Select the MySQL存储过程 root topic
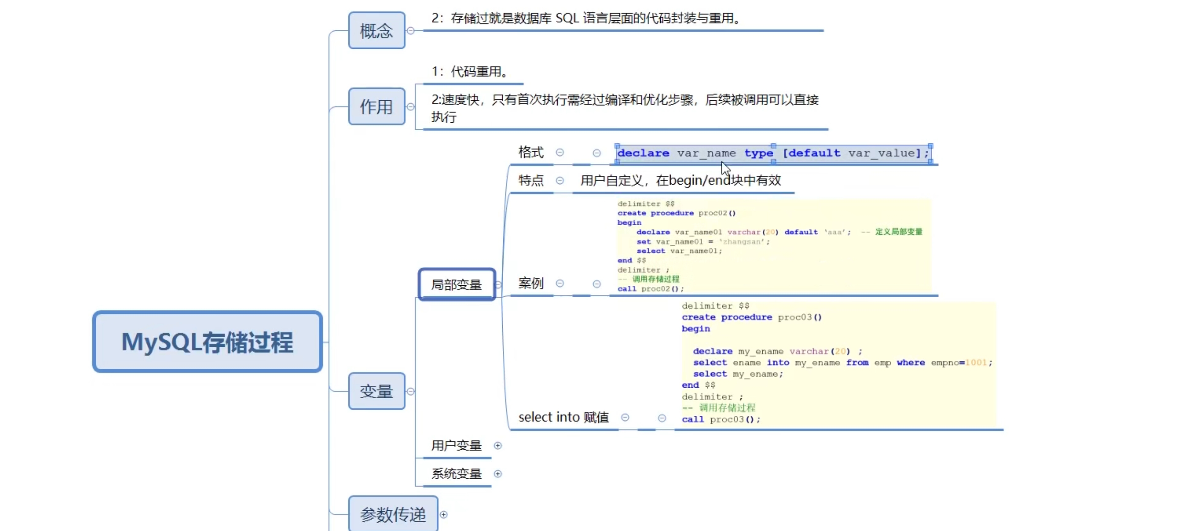Screen dimensions: 1182x531 pos(207,342)
